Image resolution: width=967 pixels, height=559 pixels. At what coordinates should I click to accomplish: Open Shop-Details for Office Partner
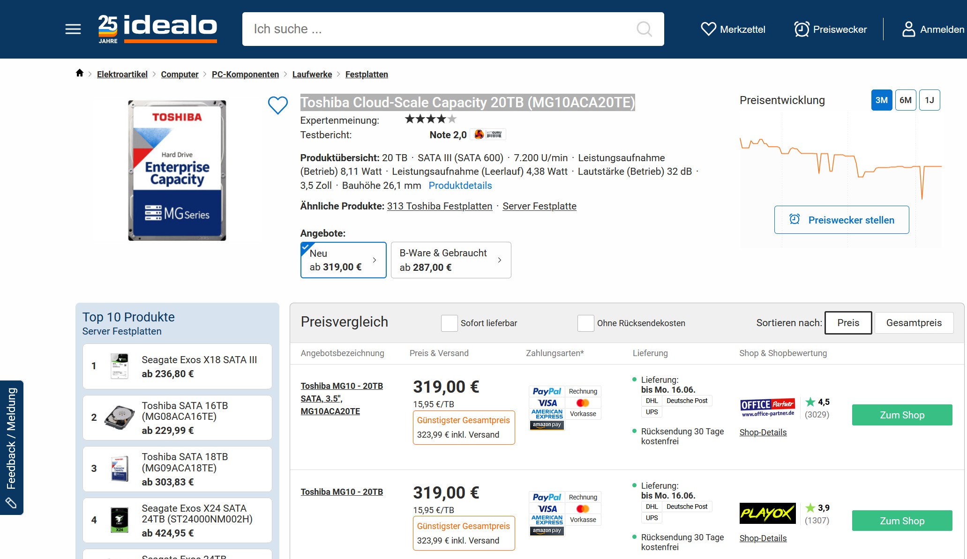(x=763, y=432)
